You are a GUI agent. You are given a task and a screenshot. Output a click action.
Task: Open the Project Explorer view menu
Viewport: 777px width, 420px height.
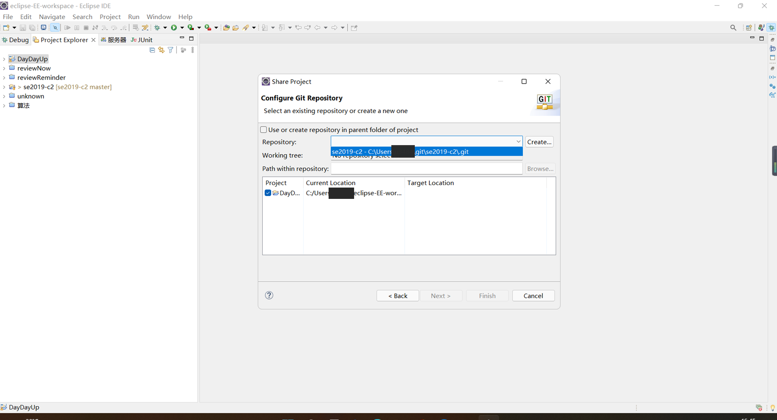(x=192, y=50)
